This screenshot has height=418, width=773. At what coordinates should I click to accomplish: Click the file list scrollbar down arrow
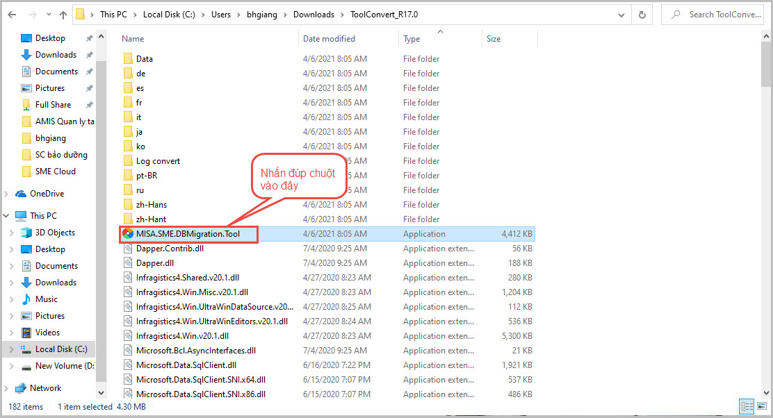click(766, 393)
